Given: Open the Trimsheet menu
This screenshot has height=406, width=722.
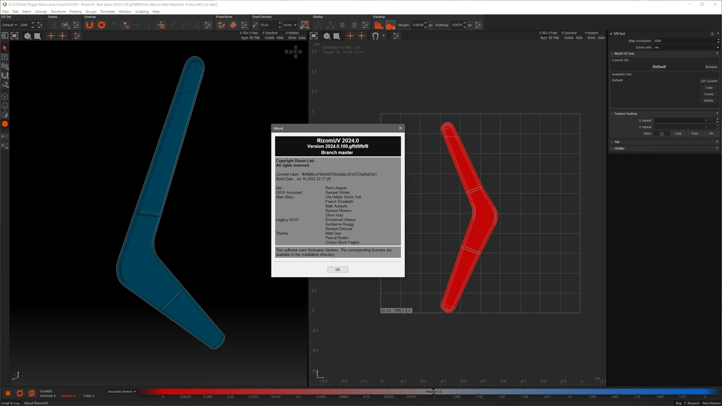Looking at the screenshot, I should tap(106, 11).
